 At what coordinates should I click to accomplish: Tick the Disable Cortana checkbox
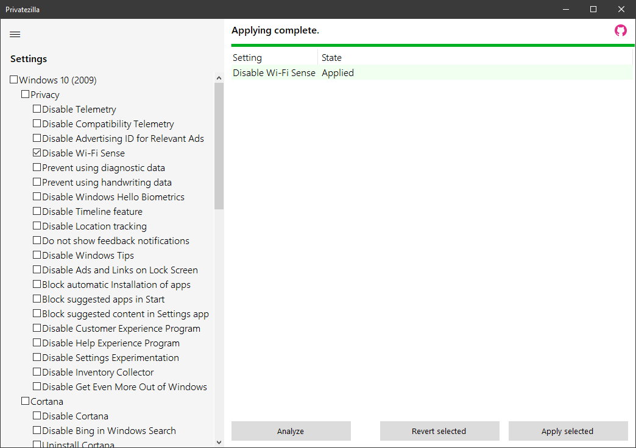(x=37, y=416)
